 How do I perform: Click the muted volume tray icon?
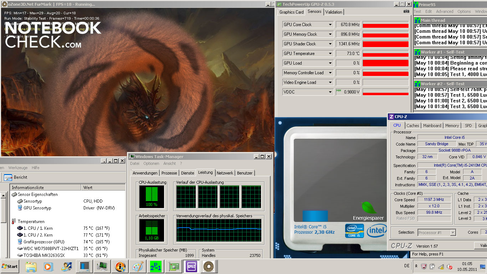450,266
